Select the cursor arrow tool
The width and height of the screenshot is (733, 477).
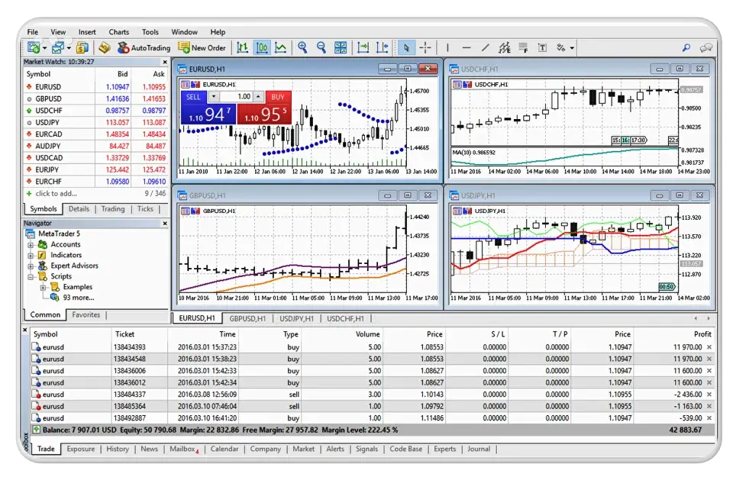point(406,47)
